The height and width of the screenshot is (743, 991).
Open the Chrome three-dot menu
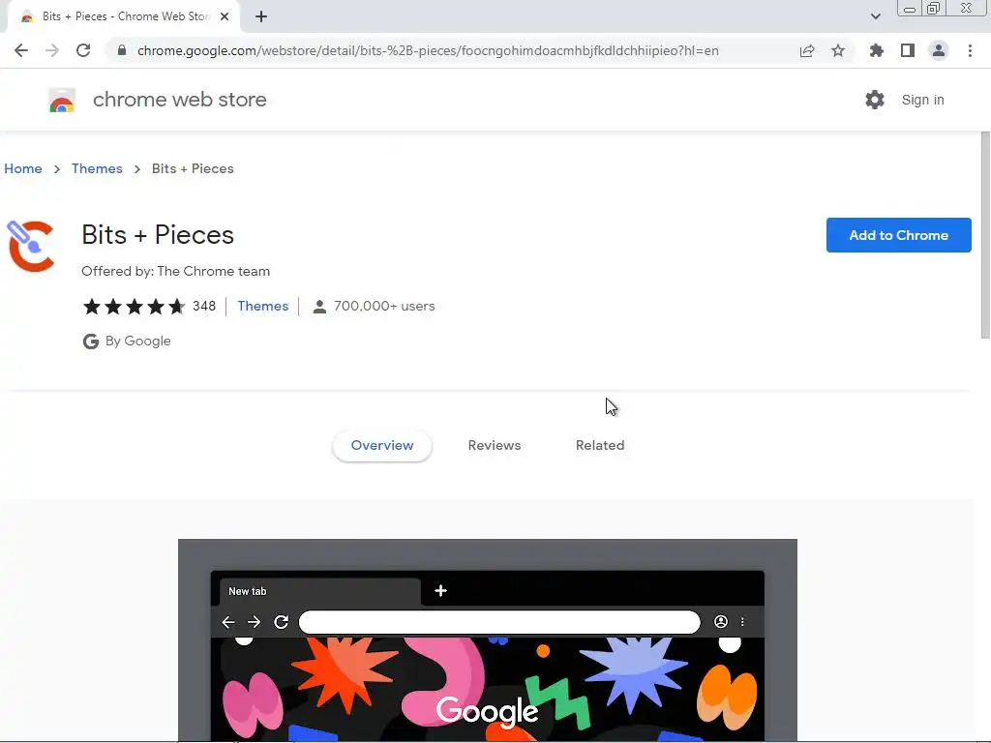[970, 50]
